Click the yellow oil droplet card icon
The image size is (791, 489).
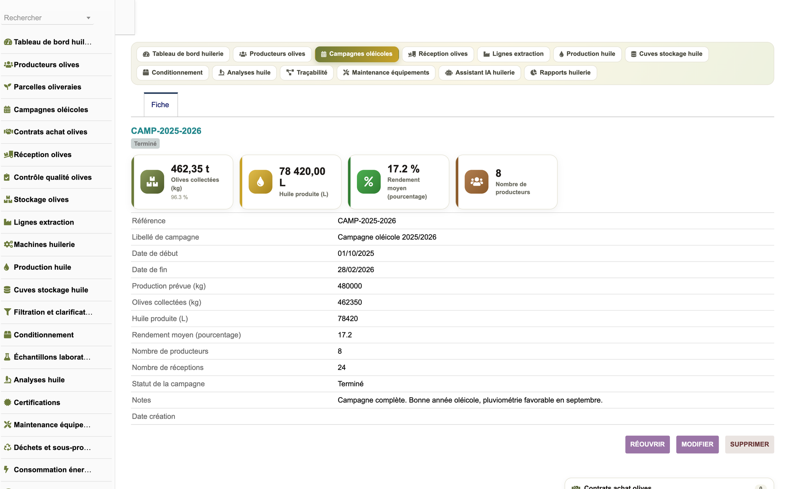(x=261, y=182)
